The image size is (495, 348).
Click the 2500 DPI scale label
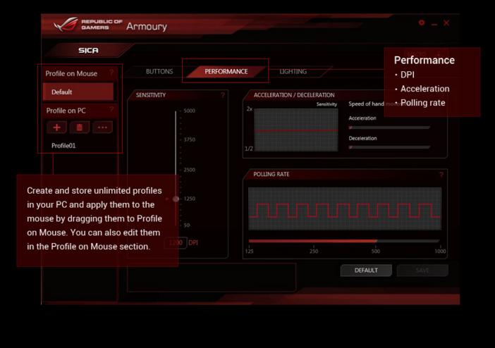click(x=190, y=170)
